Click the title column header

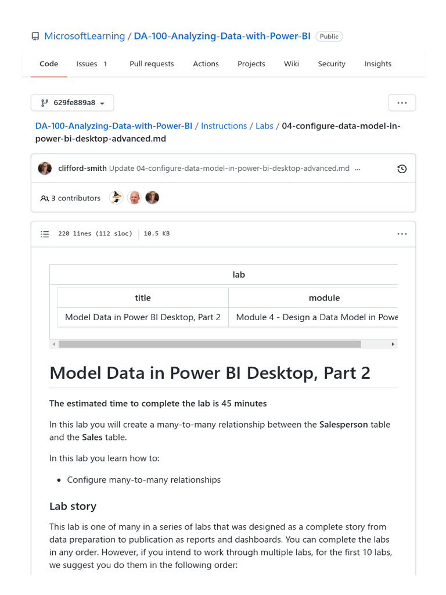point(143,298)
